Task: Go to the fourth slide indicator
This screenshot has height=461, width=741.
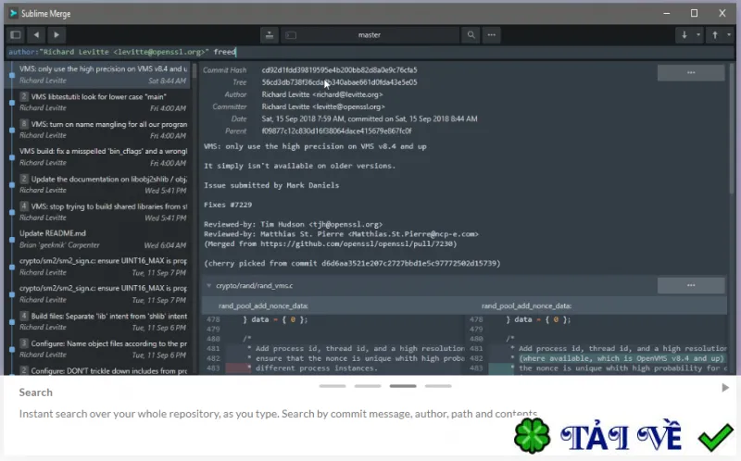Action: coord(438,386)
